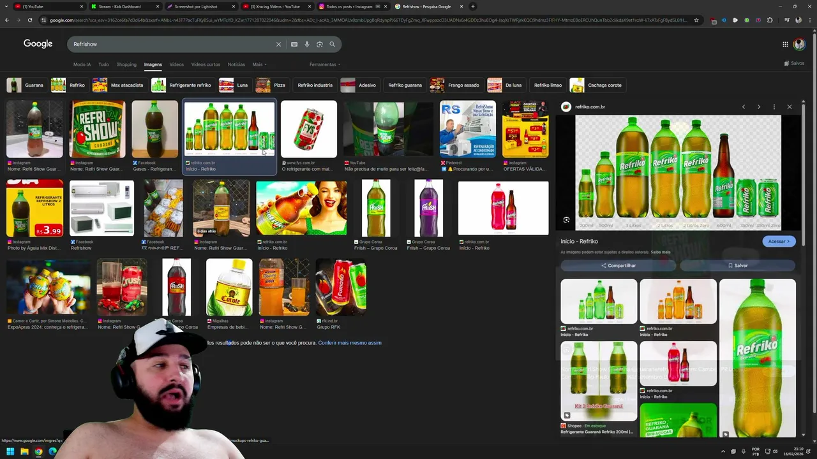817x459 pixels.
Task: Switch to Todos os posts Instagram tab
Action: coord(353,6)
